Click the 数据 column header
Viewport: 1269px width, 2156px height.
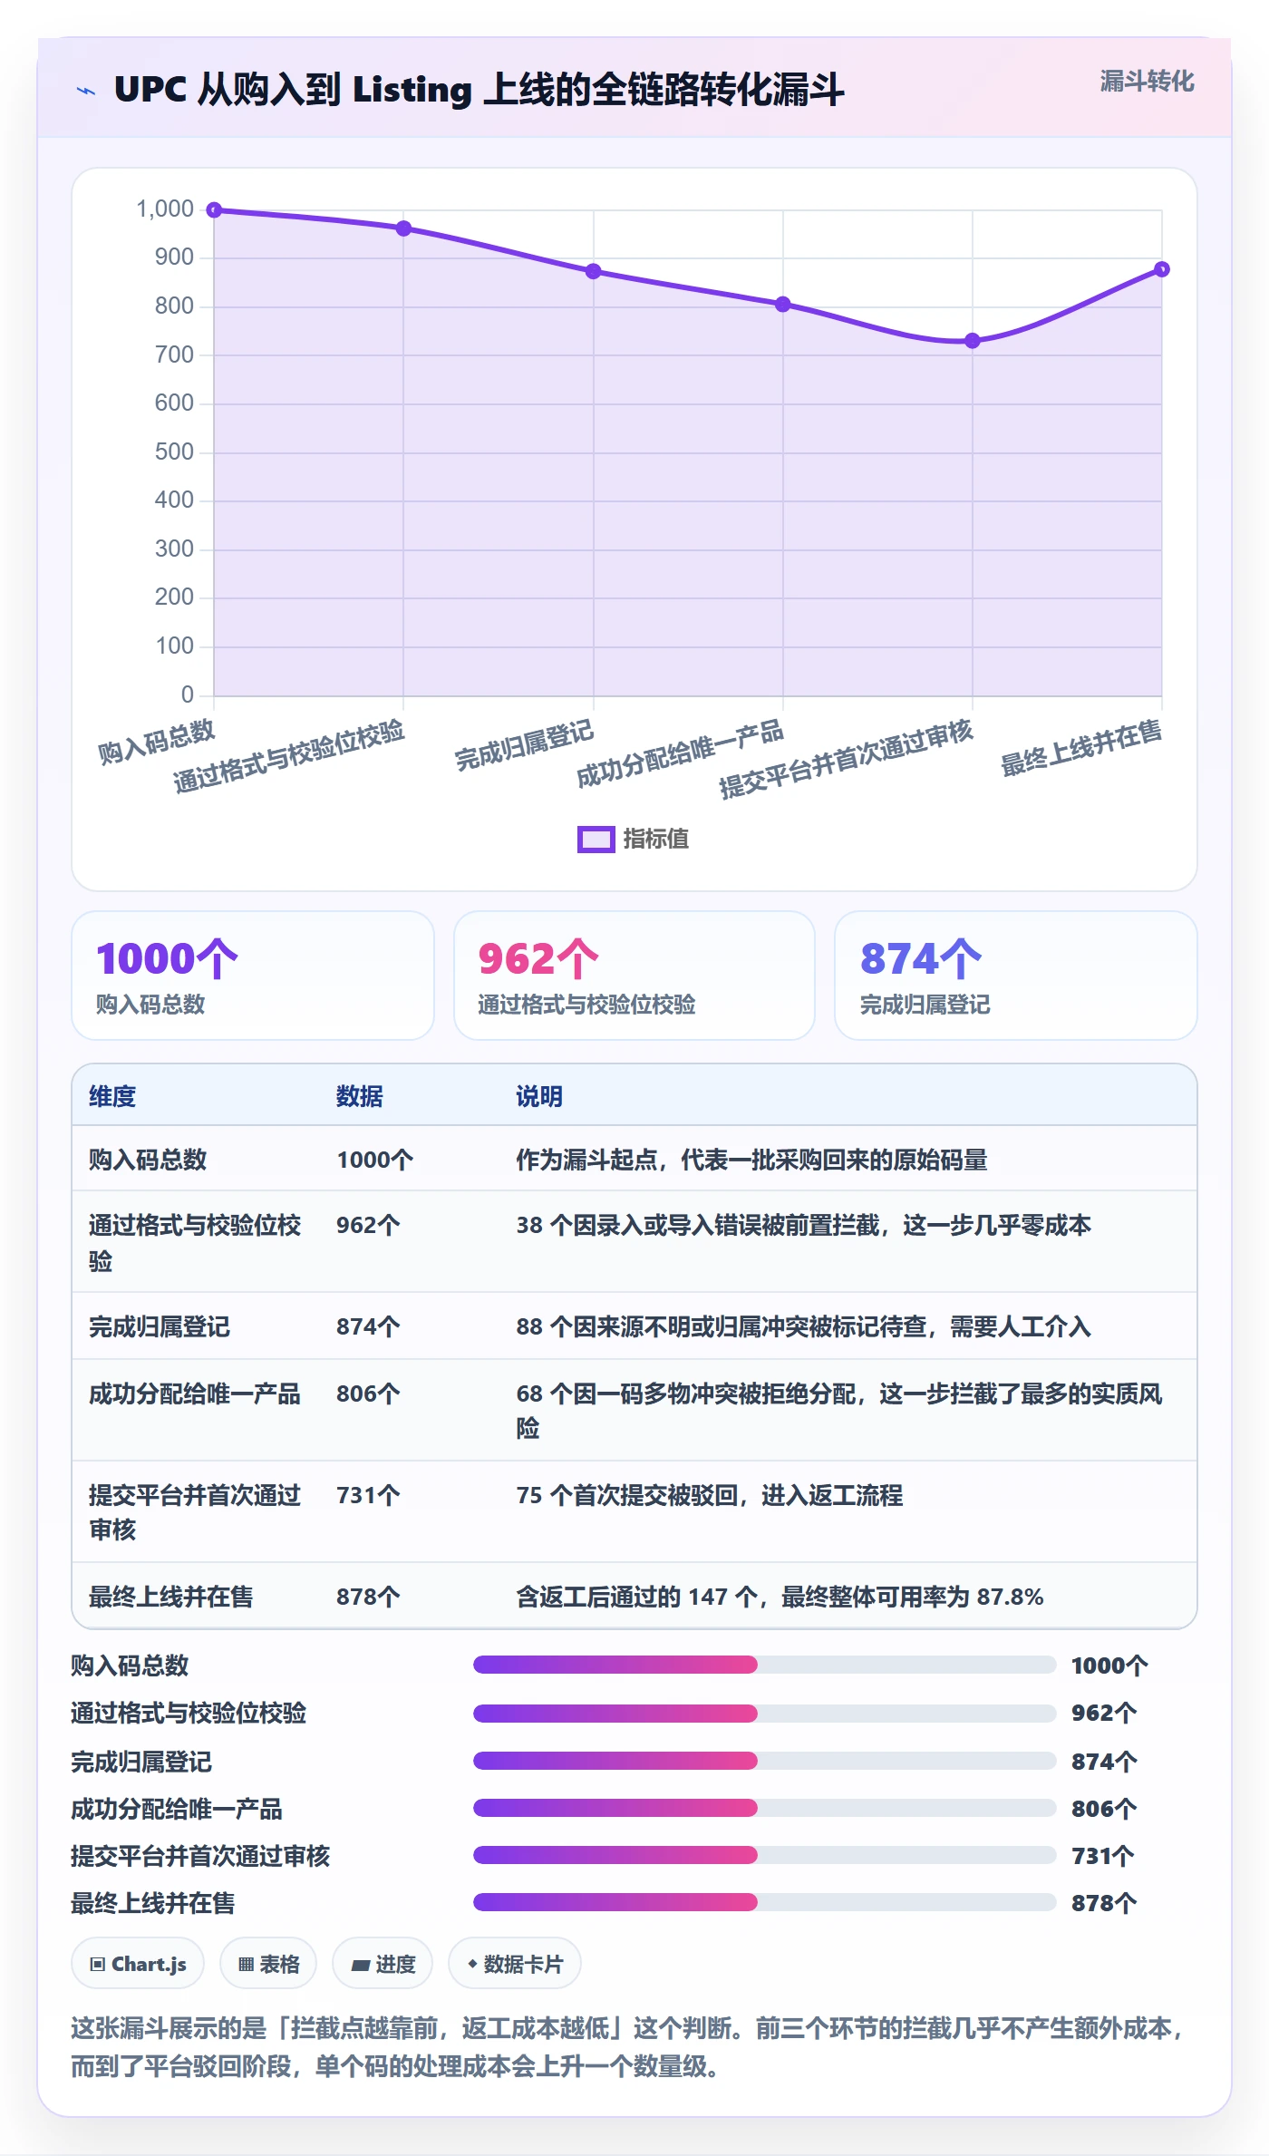pos(359,1096)
